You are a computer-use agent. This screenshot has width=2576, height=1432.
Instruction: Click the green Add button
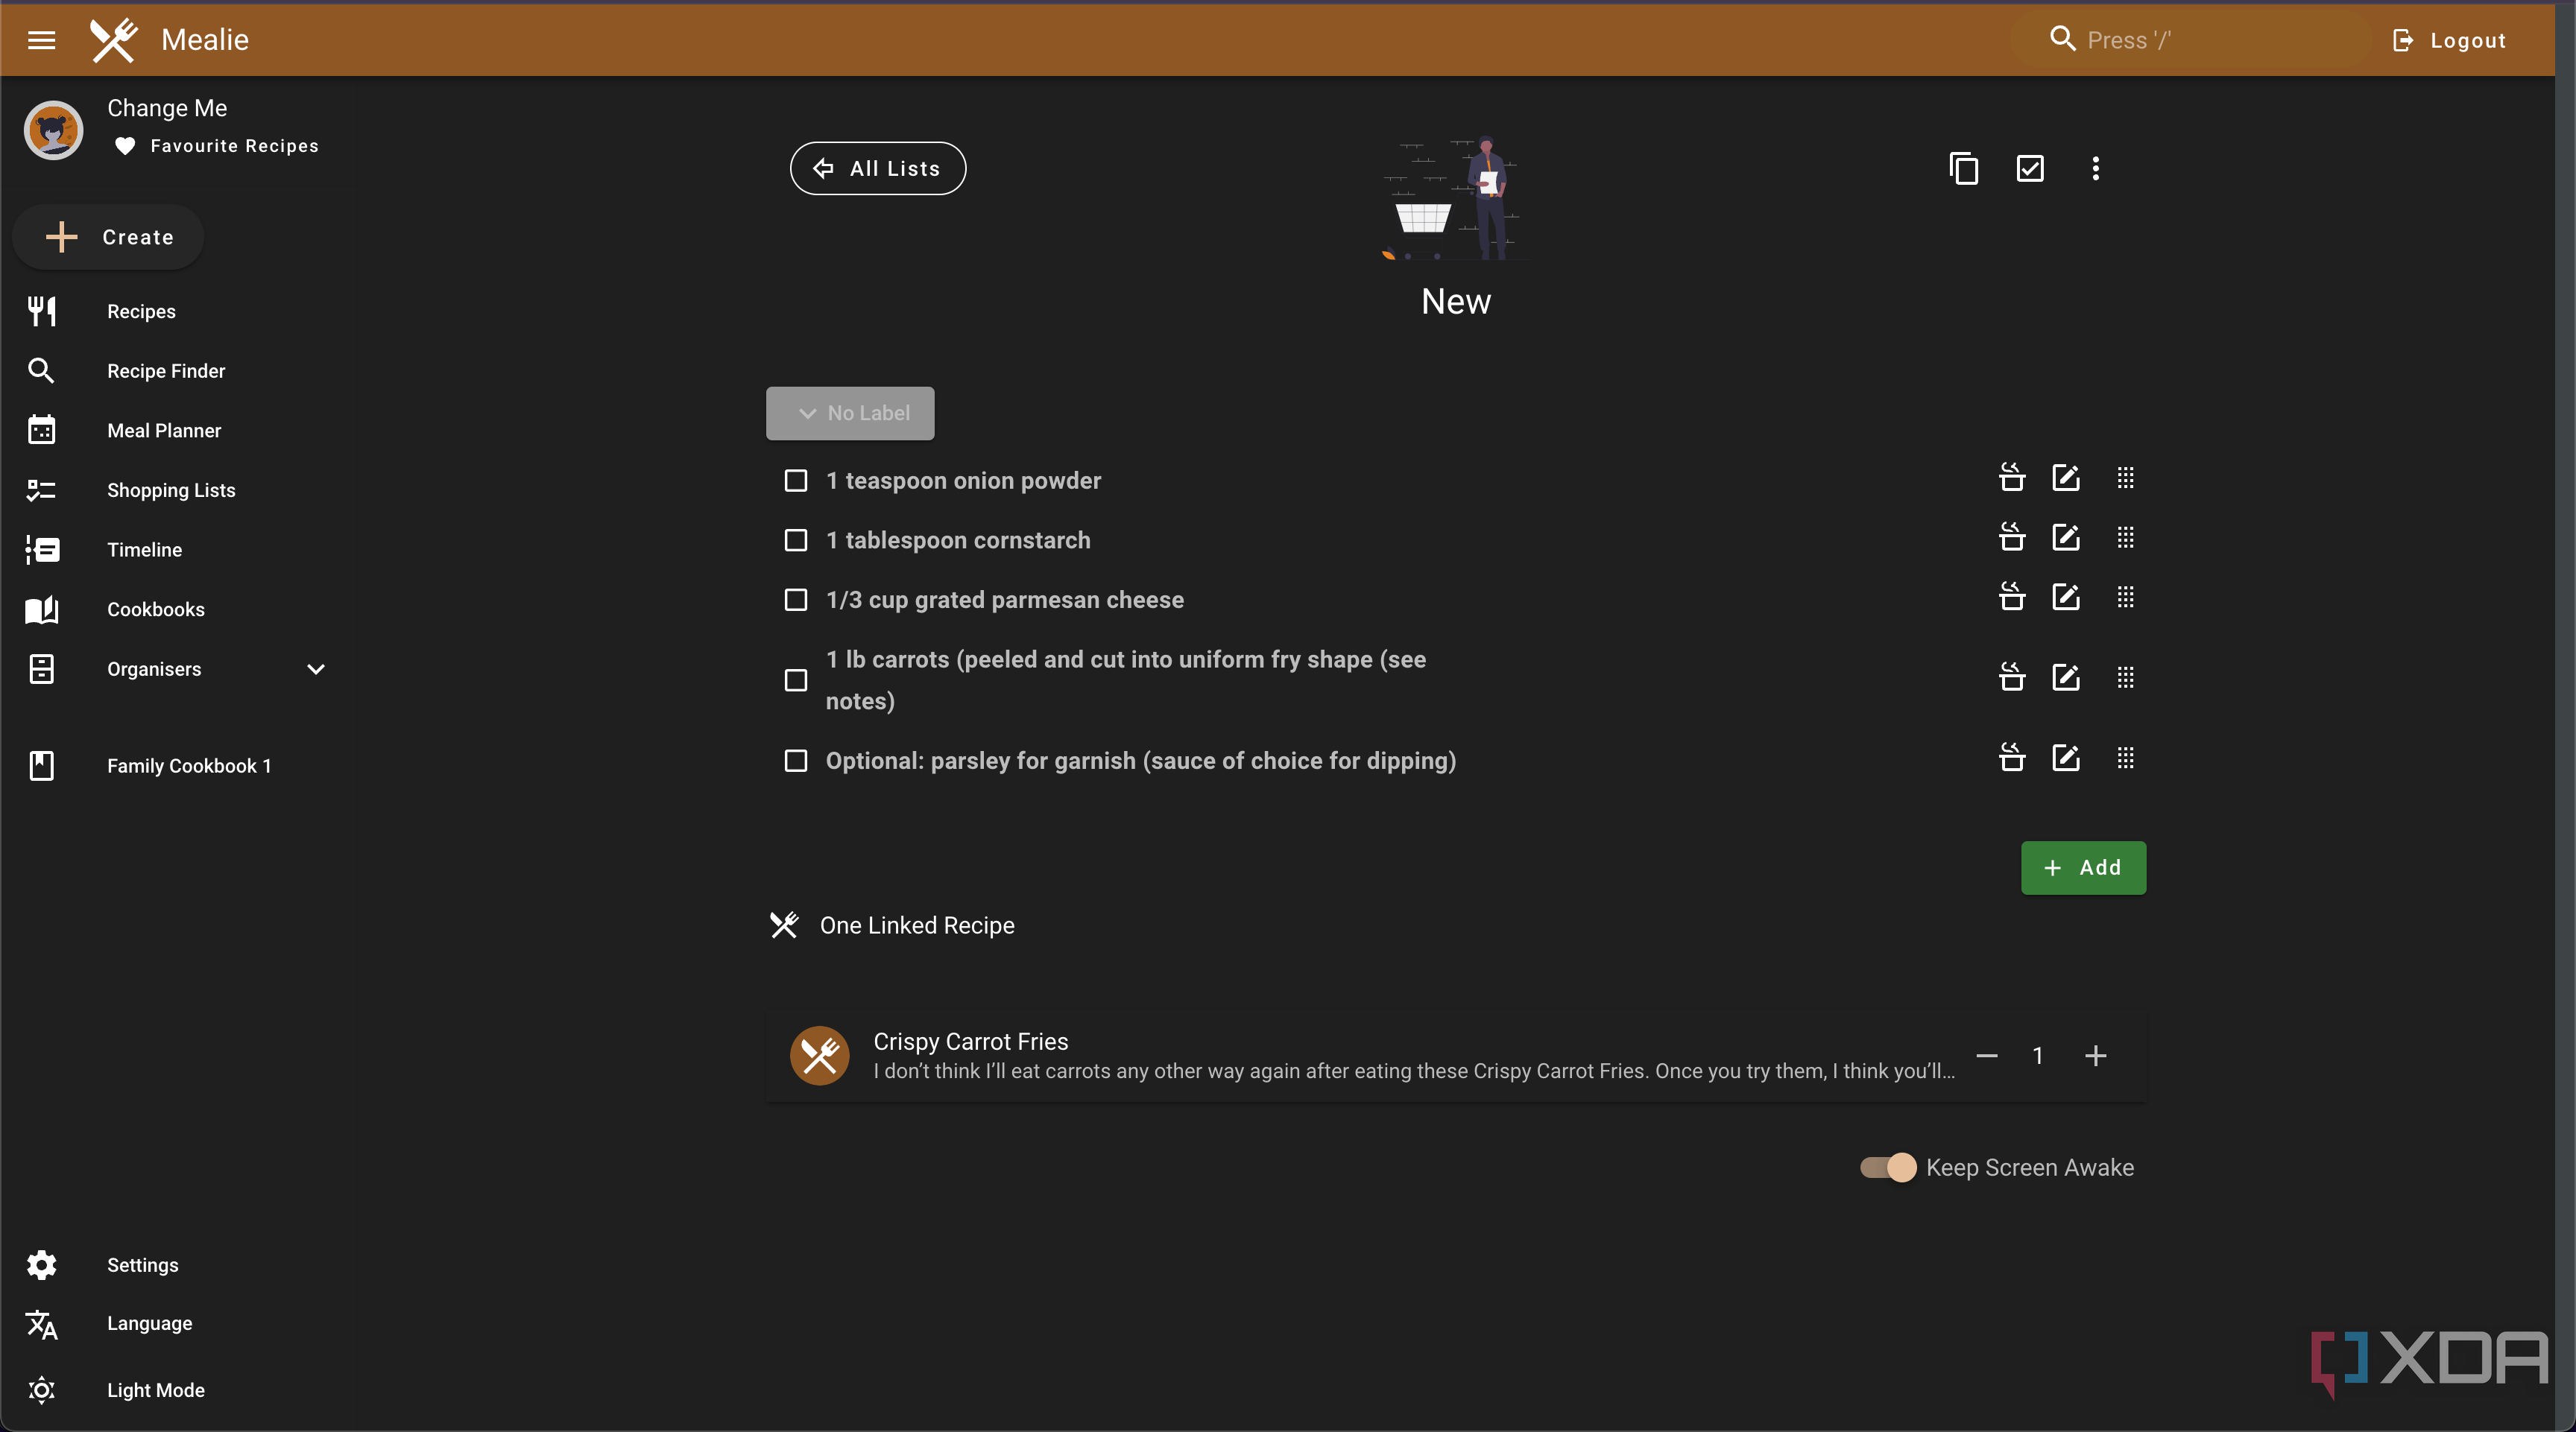tap(2084, 869)
